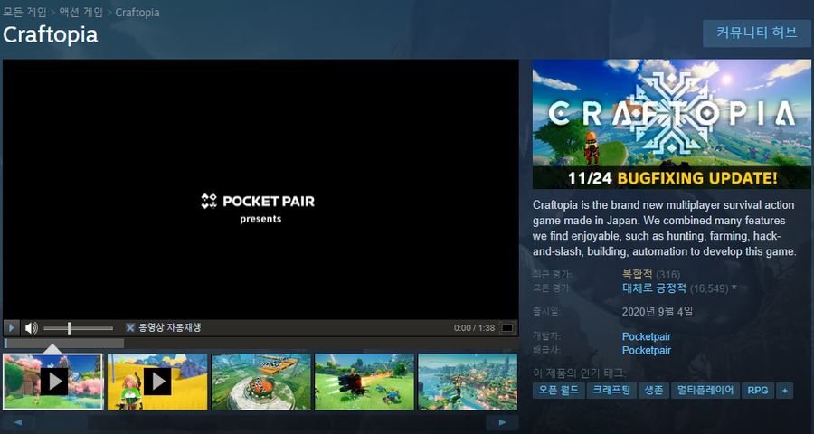Viewport: 814px width, 434px height.
Task: Select the RPG tag
Action: click(758, 391)
